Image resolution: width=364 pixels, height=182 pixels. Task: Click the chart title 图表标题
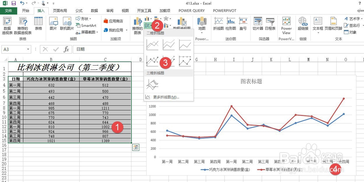[252, 81]
